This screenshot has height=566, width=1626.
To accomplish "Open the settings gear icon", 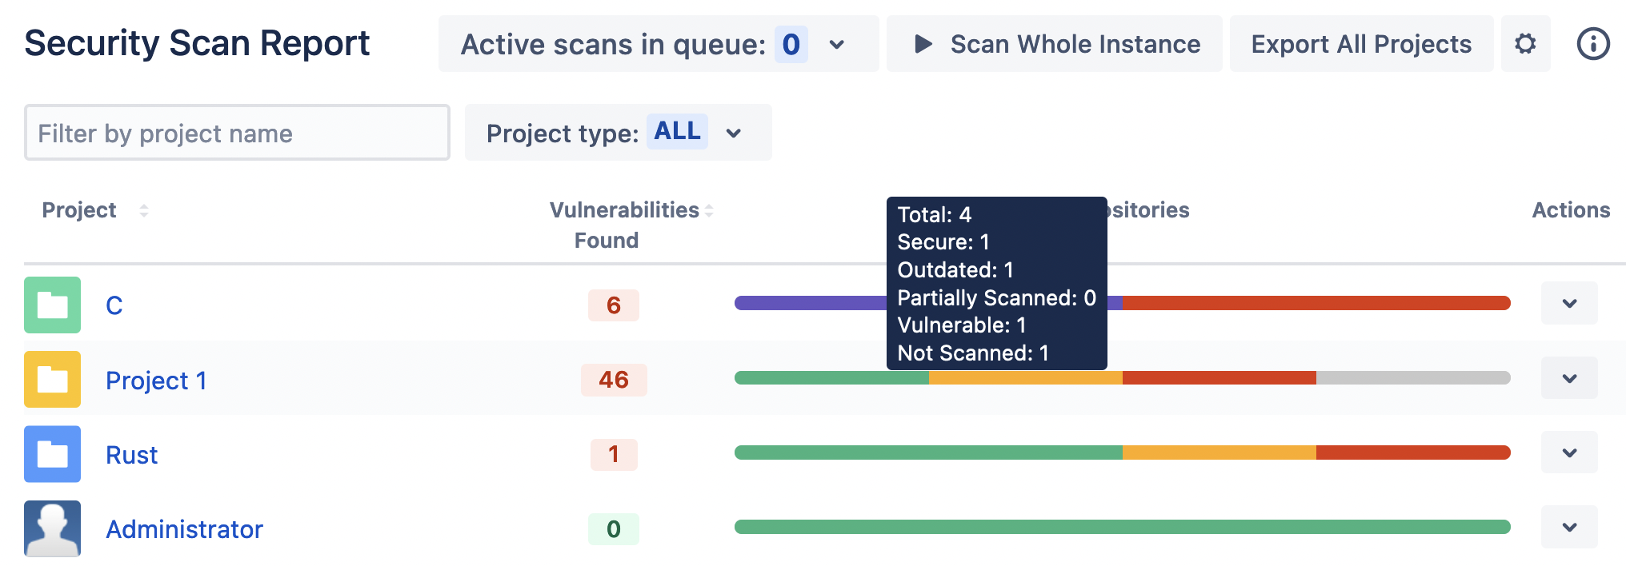I will pyautogui.click(x=1525, y=44).
